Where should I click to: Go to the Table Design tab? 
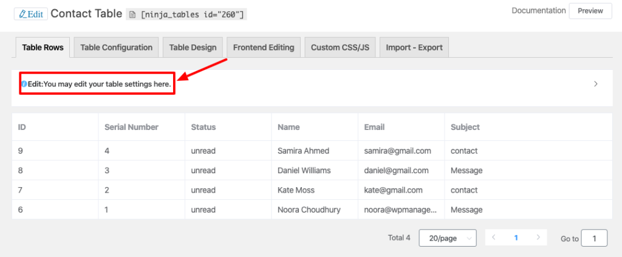(193, 47)
